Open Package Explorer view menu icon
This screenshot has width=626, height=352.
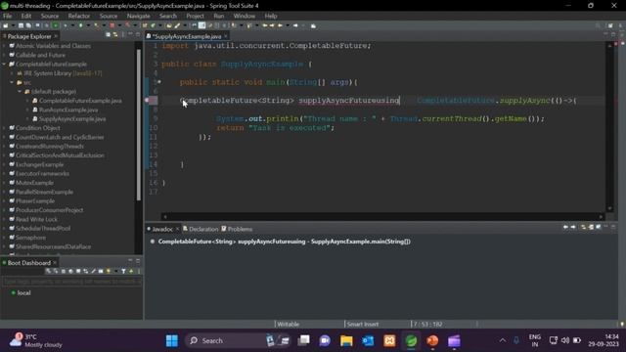(123, 35)
